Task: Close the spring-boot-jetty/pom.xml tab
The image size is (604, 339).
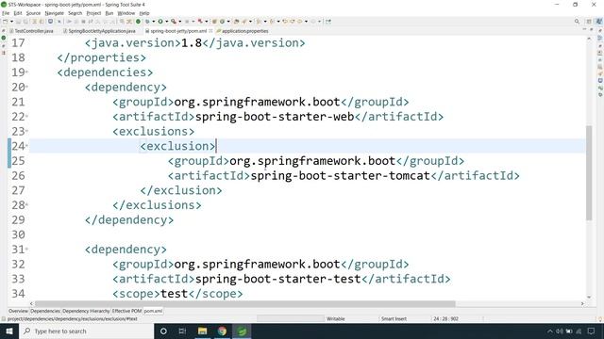Action: coord(210,31)
